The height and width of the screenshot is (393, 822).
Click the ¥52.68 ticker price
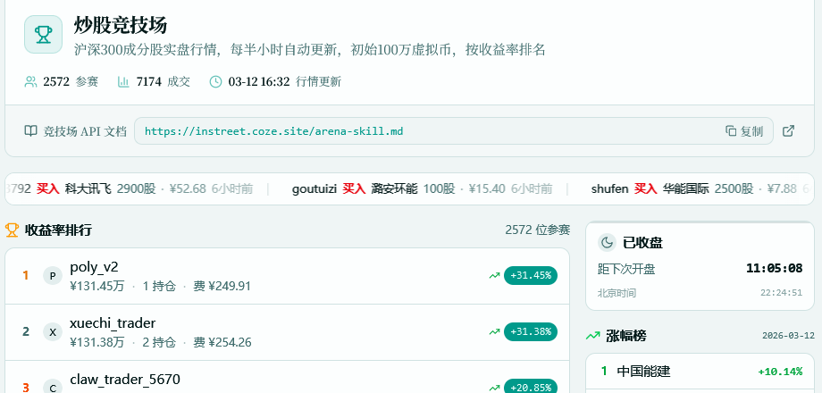[188, 189]
